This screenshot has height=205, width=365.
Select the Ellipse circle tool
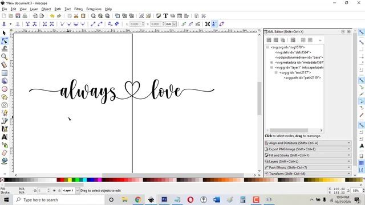click(4, 89)
